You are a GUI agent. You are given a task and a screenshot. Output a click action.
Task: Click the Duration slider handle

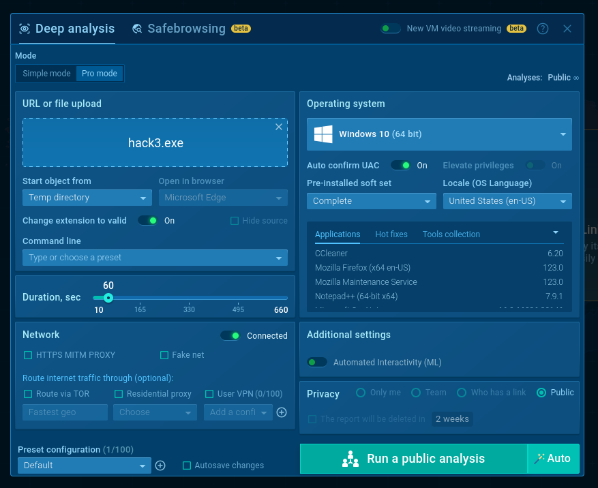coord(108,298)
